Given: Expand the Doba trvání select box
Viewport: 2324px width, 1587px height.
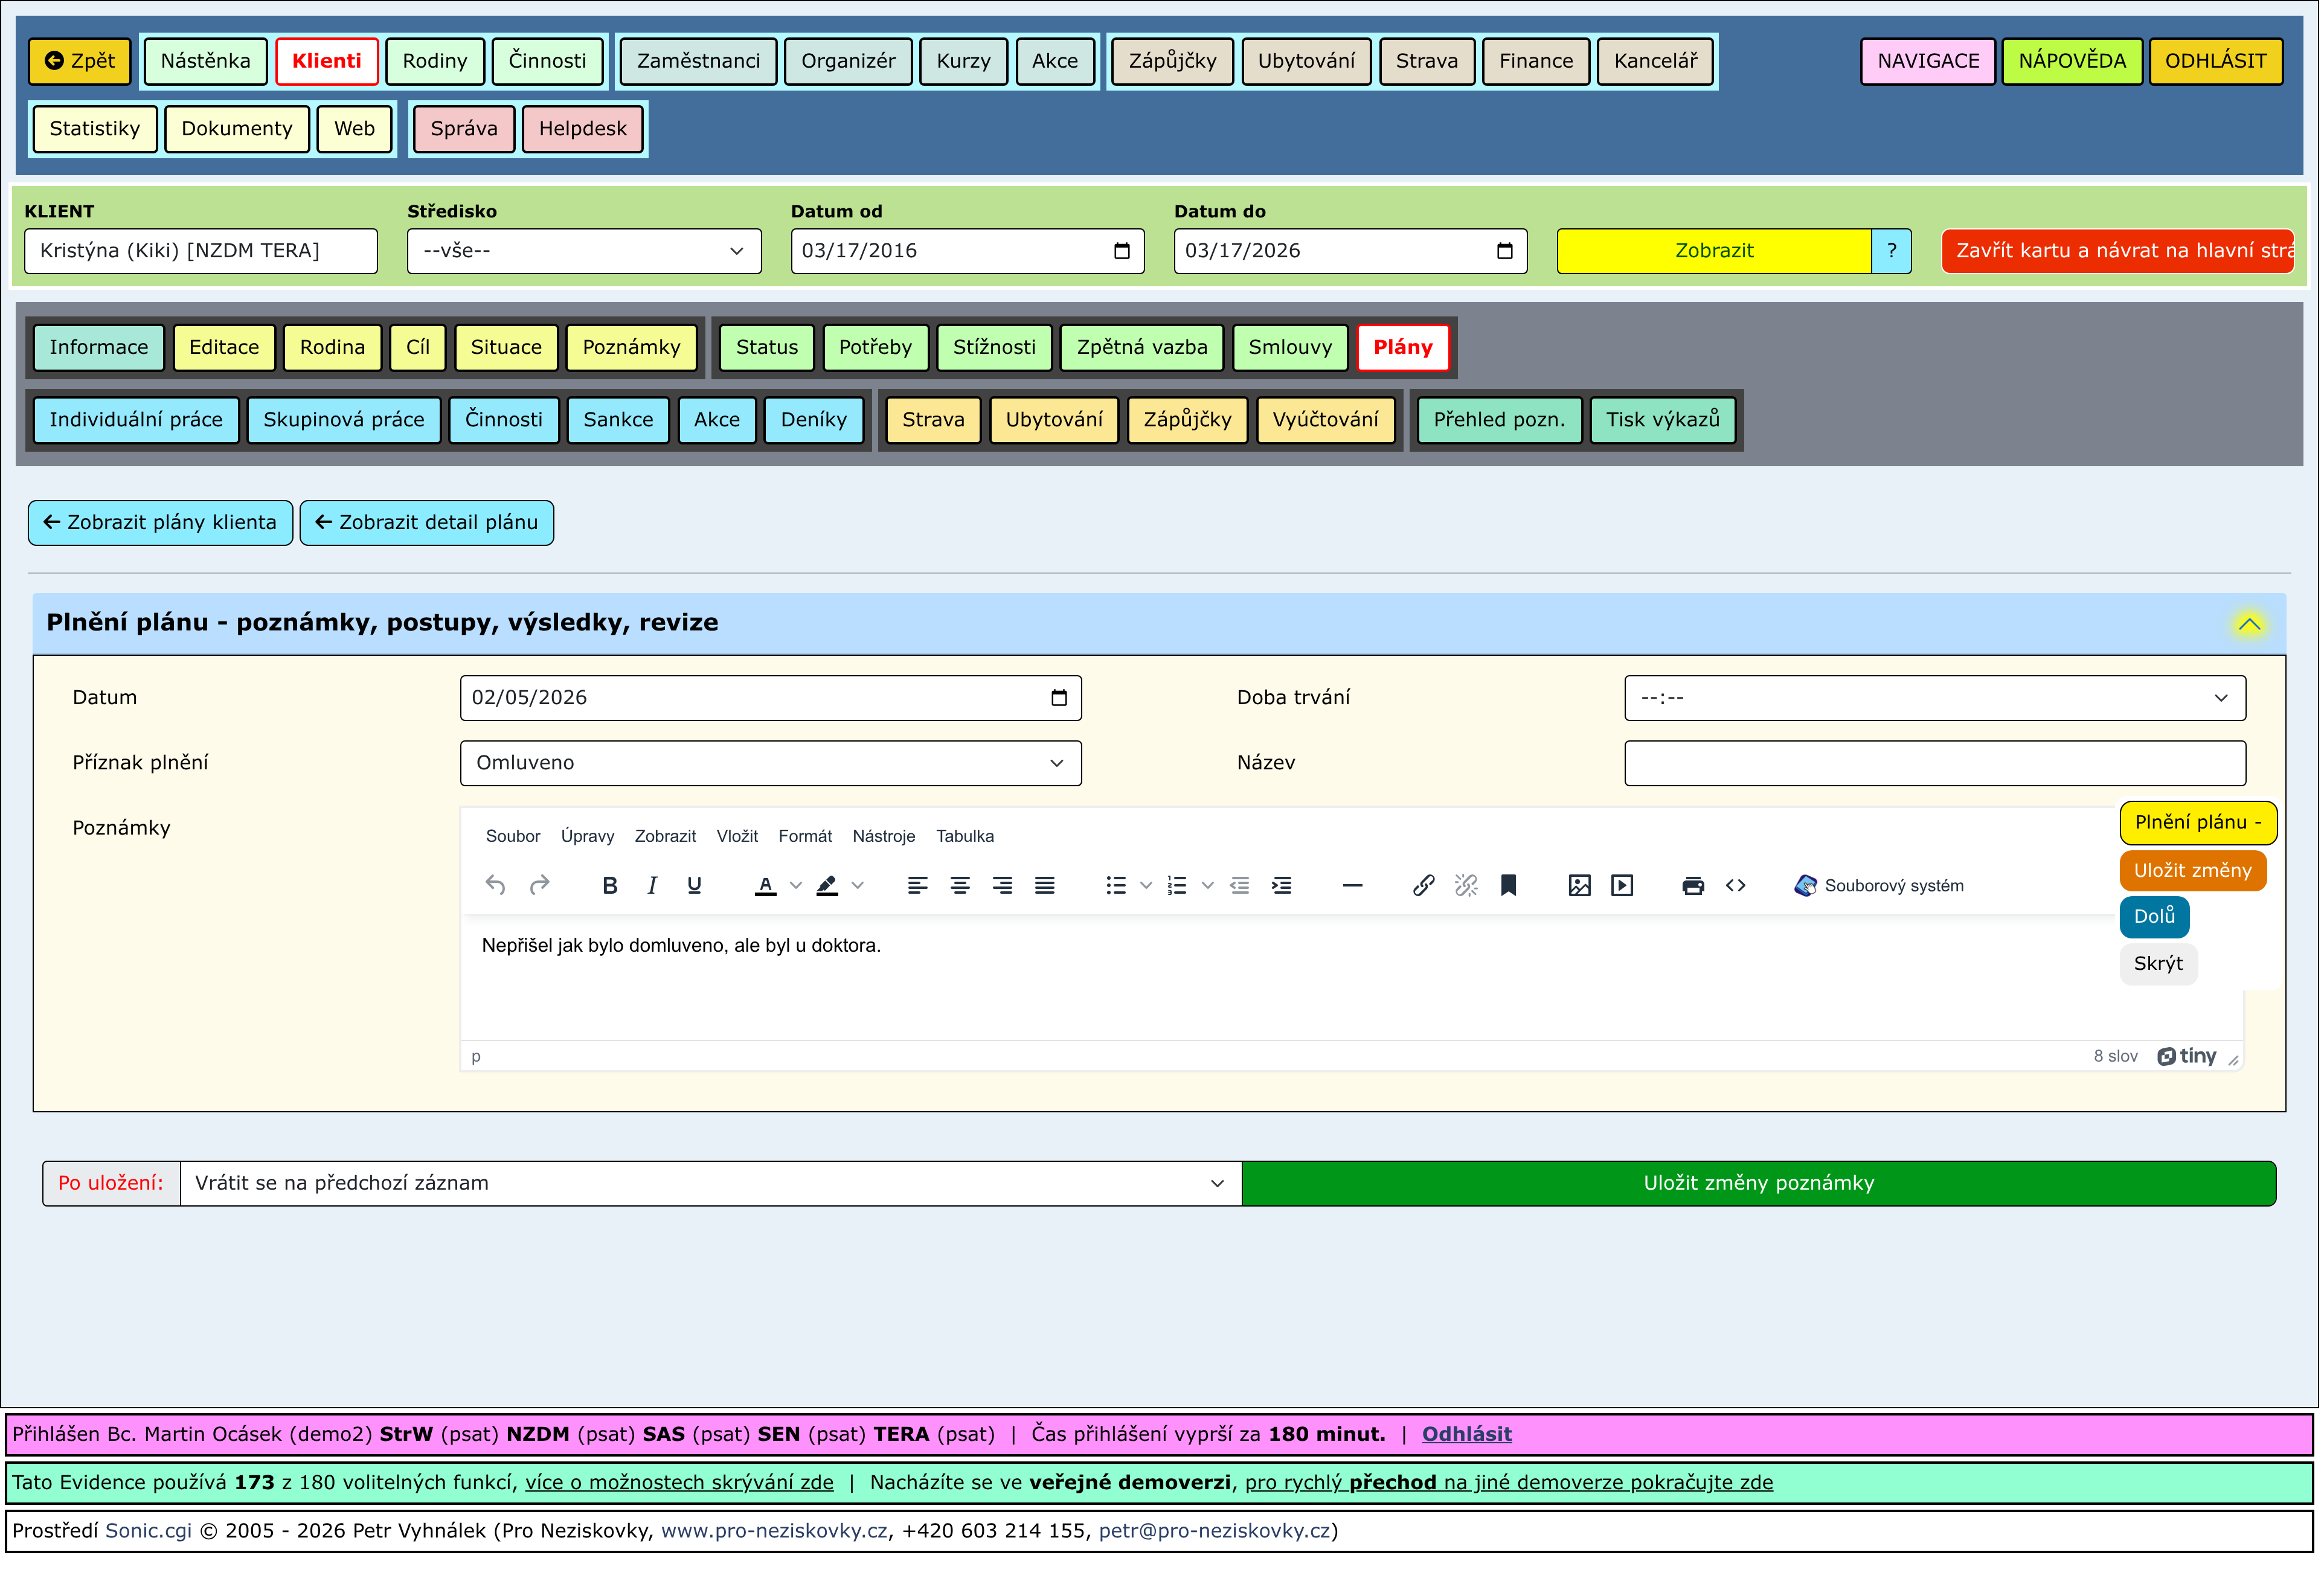Looking at the screenshot, I should pyautogui.click(x=1934, y=698).
